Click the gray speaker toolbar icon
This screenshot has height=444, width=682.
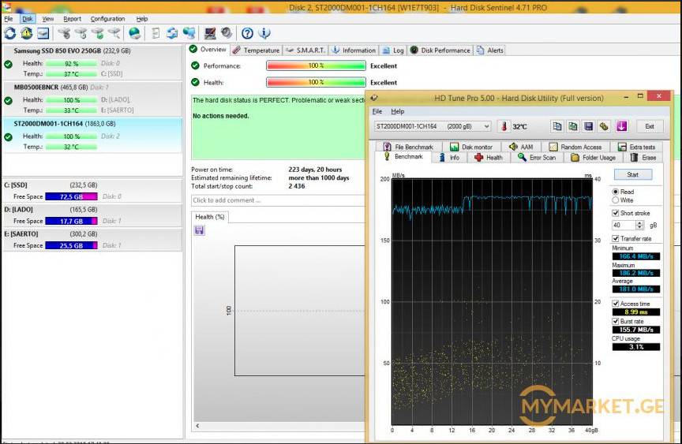[x=227, y=33]
